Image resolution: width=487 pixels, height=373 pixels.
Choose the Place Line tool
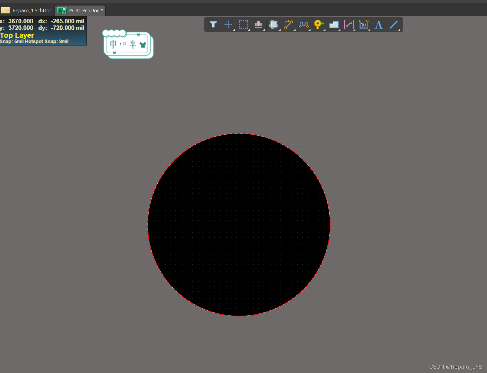click(x=394, y=24)
